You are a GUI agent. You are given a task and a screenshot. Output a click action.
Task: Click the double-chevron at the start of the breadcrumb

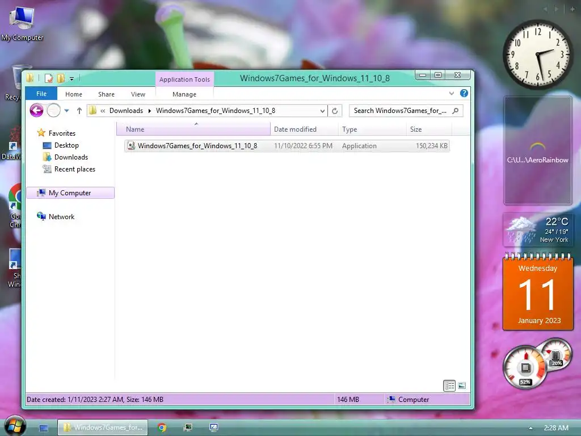coord(103,111)
